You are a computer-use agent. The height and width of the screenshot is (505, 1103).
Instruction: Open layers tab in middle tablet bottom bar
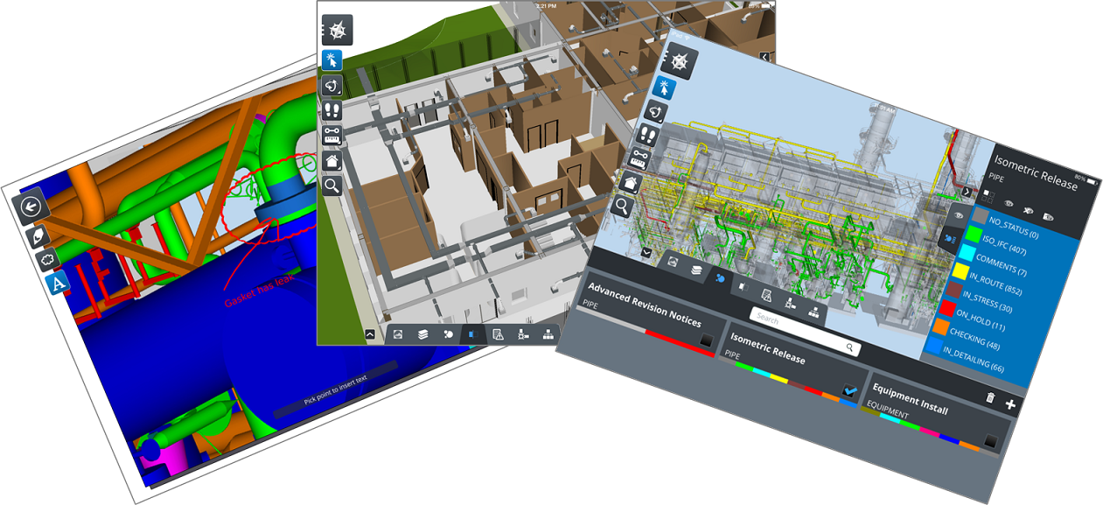coord(422,334)
